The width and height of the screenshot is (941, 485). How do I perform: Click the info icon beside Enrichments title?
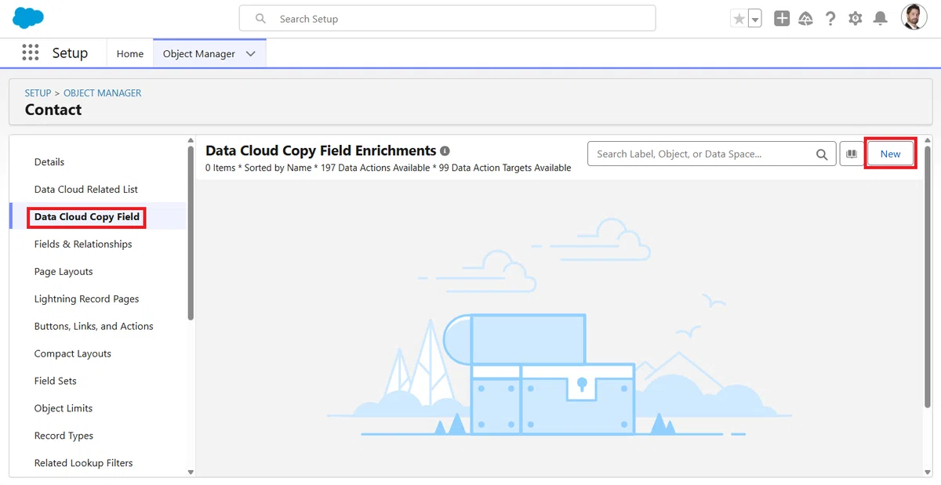click(445, 150)
